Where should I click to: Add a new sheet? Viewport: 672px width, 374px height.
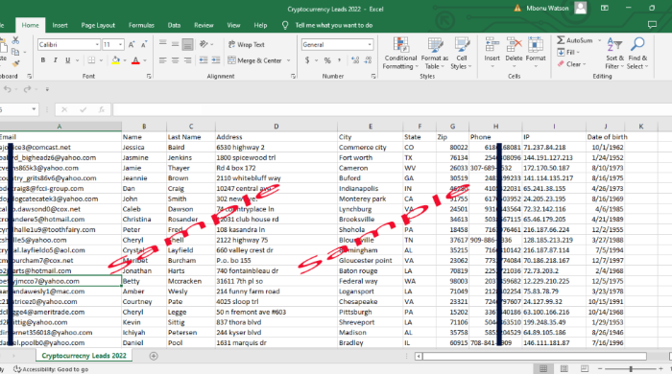[154, 356]
